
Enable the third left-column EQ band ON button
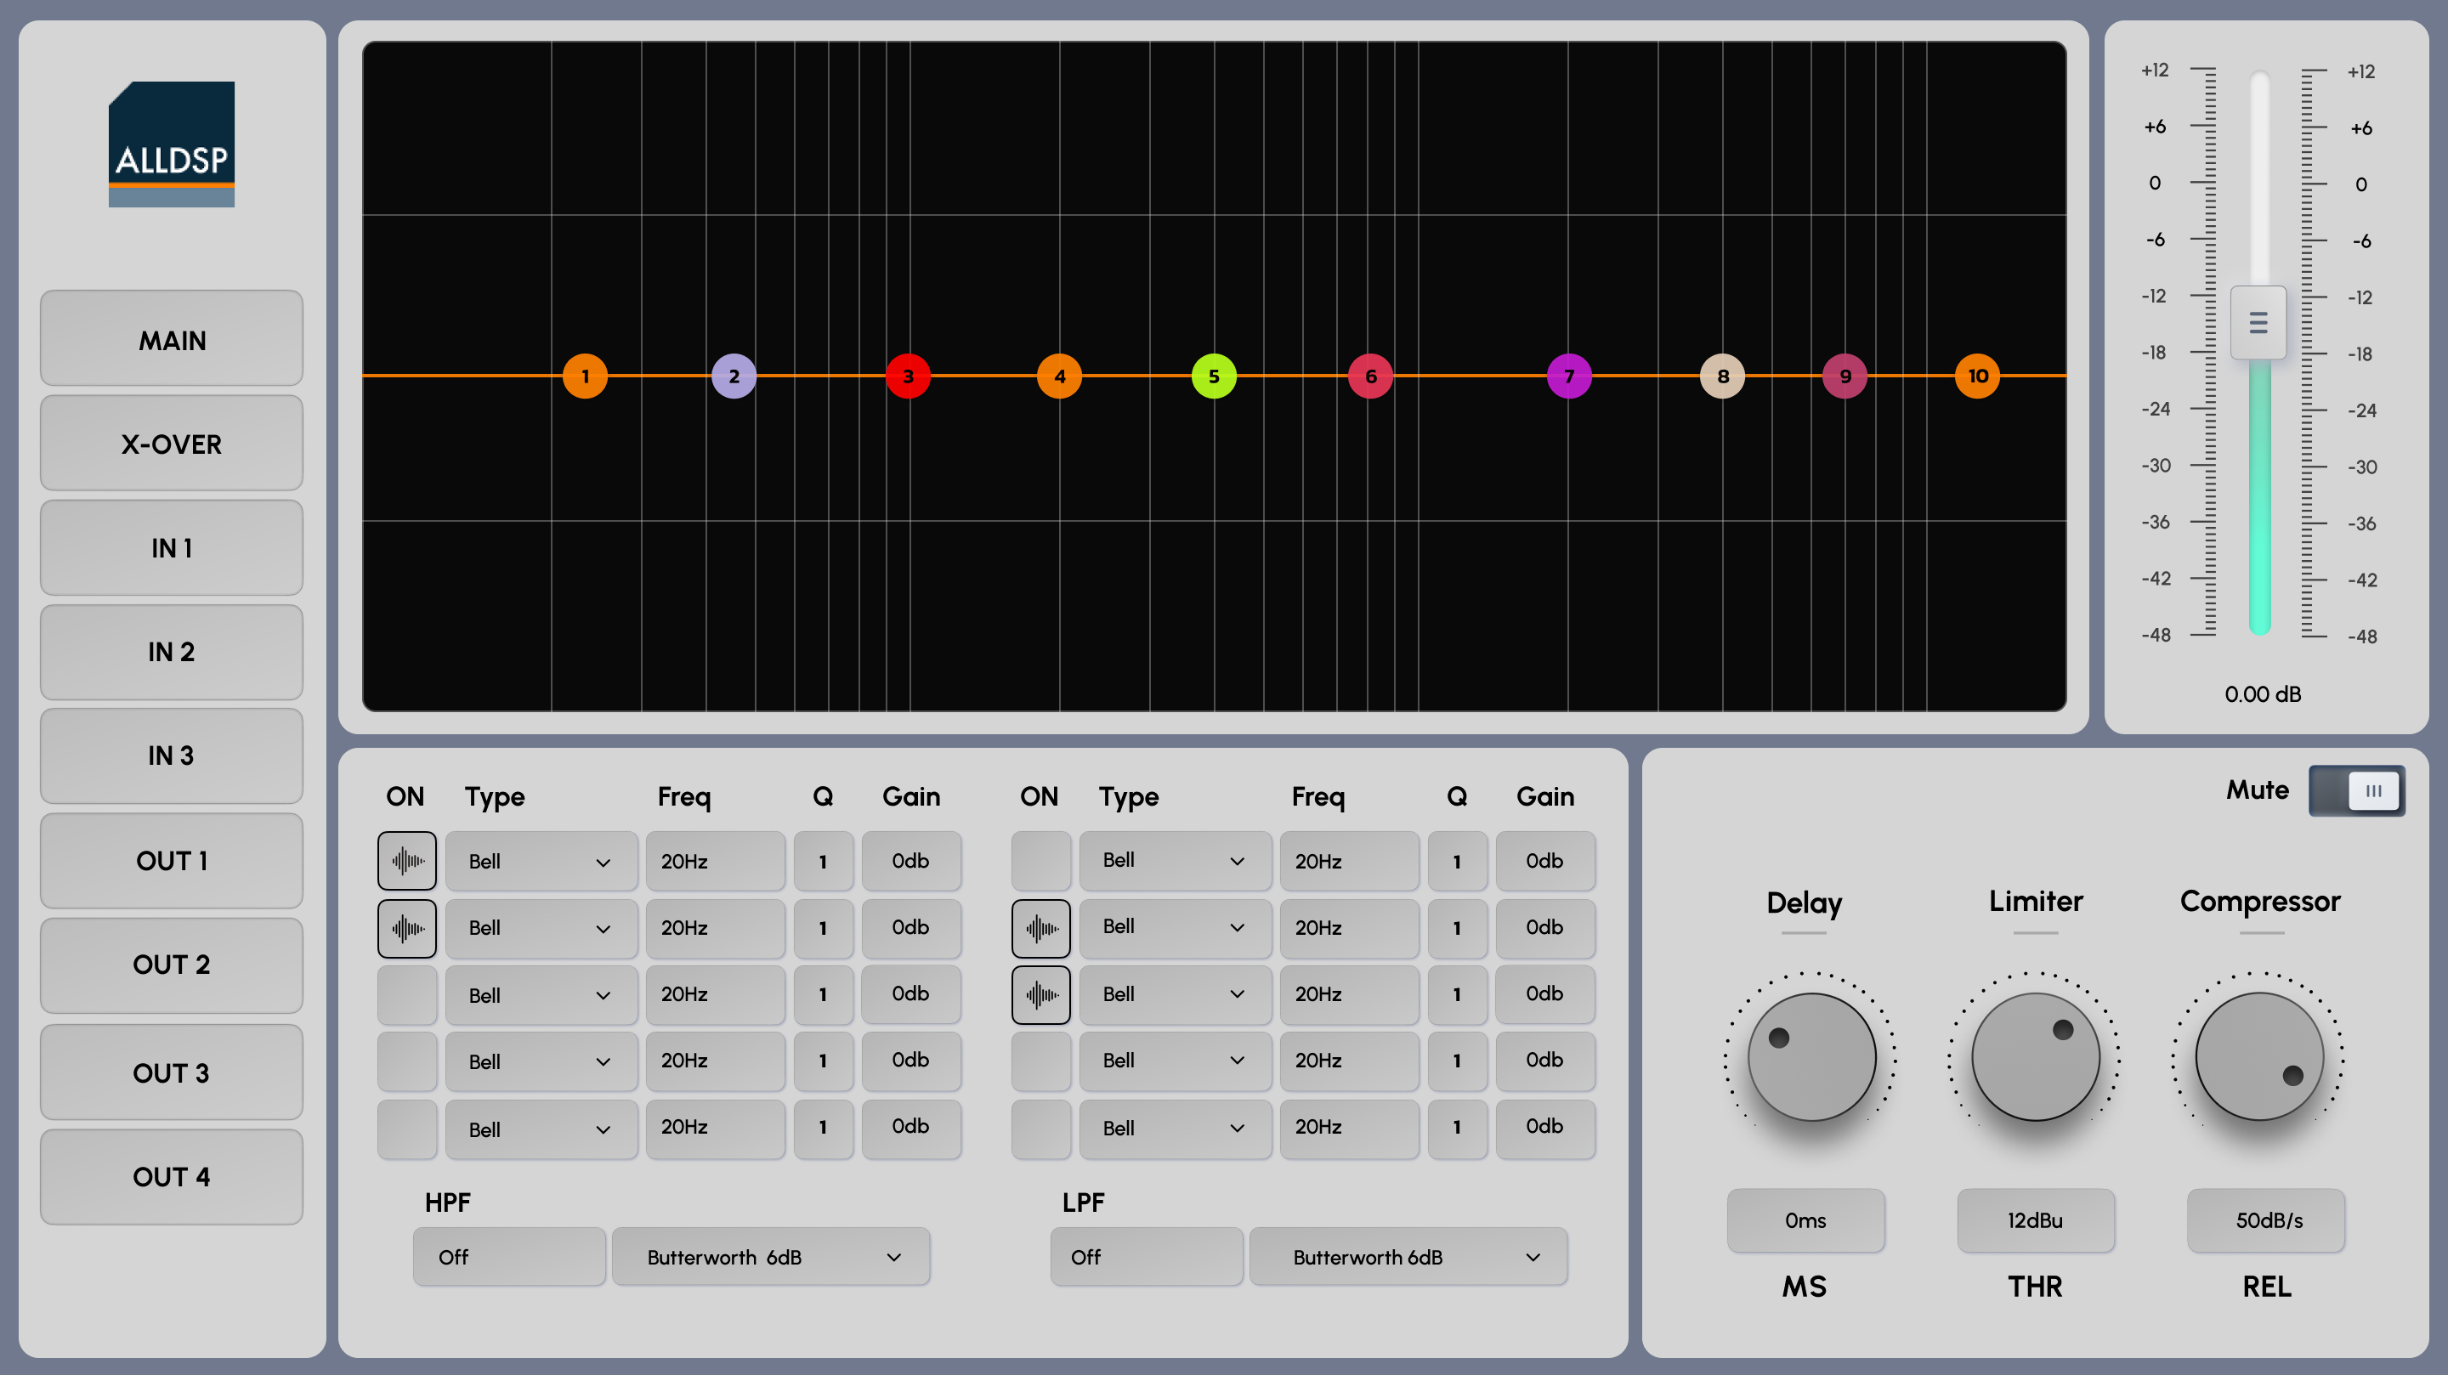pyautogui.click(x=407, y=995)
